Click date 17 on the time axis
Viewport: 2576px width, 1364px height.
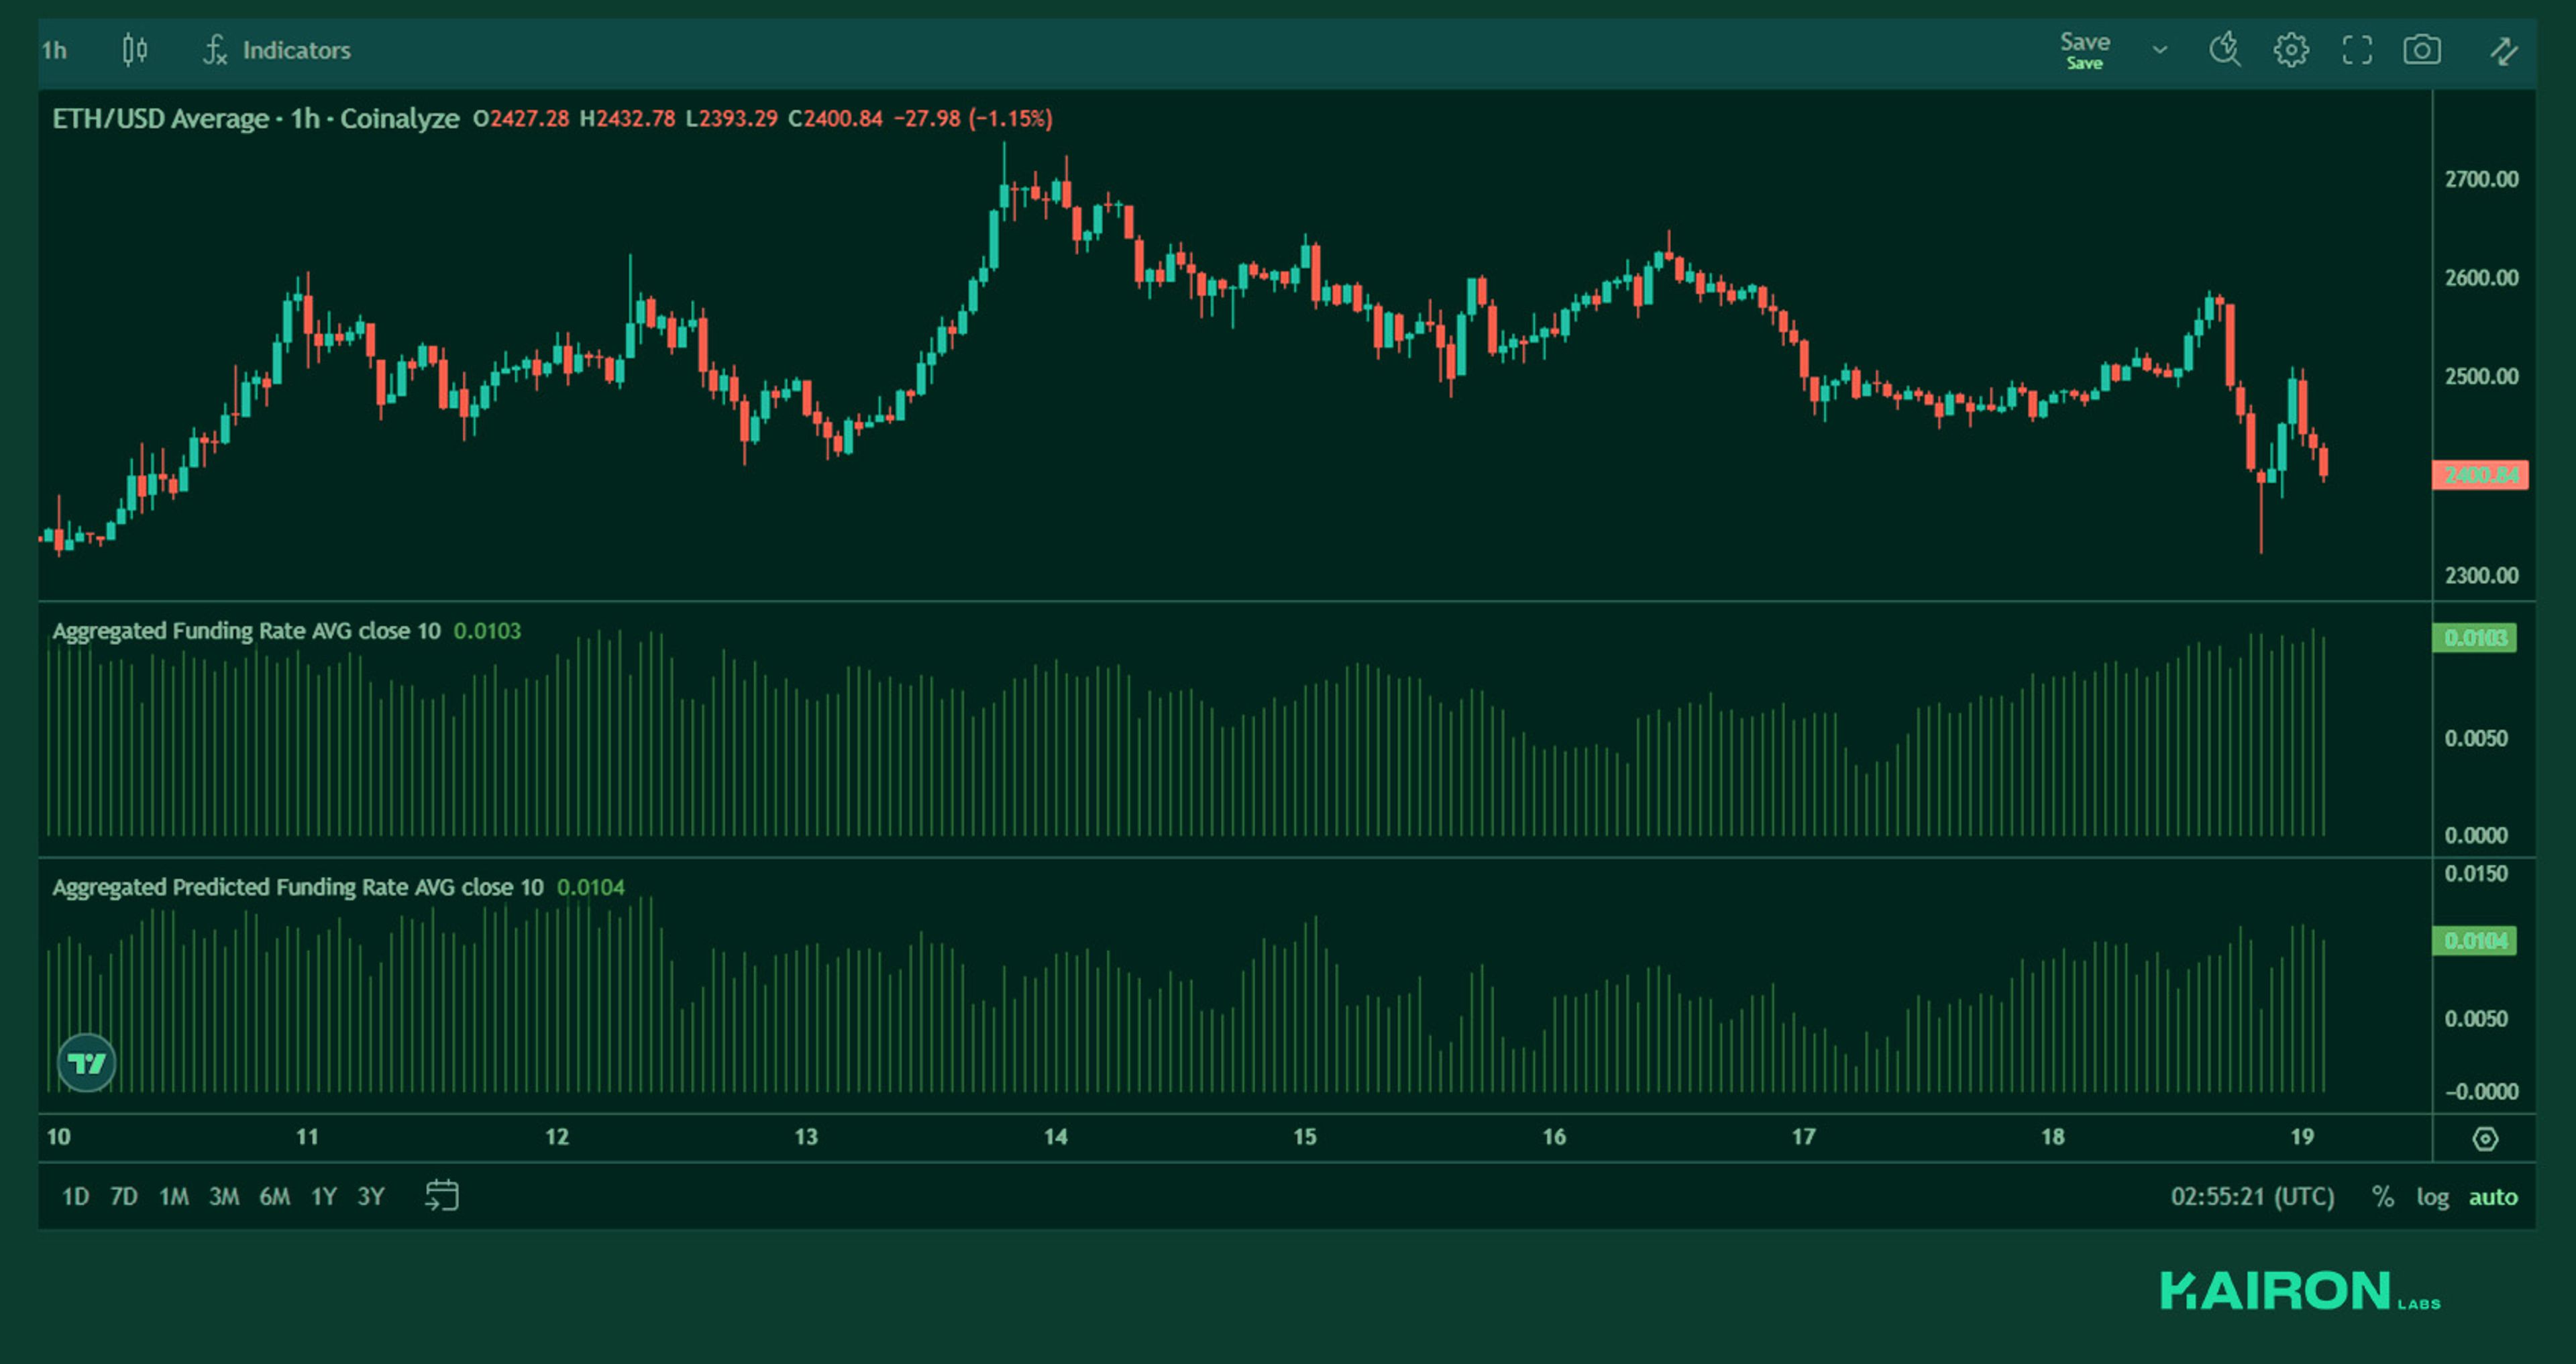(x=1803, y=1137)
